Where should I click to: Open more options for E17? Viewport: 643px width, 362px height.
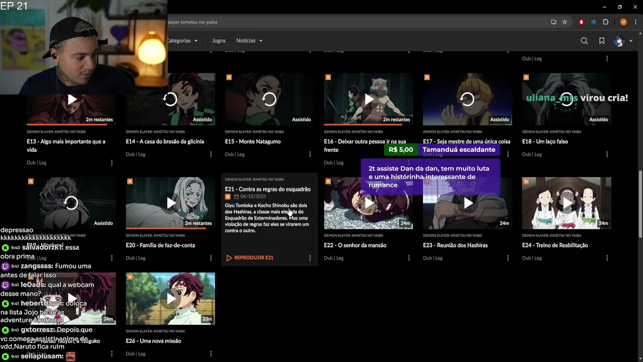click(508, 154)
